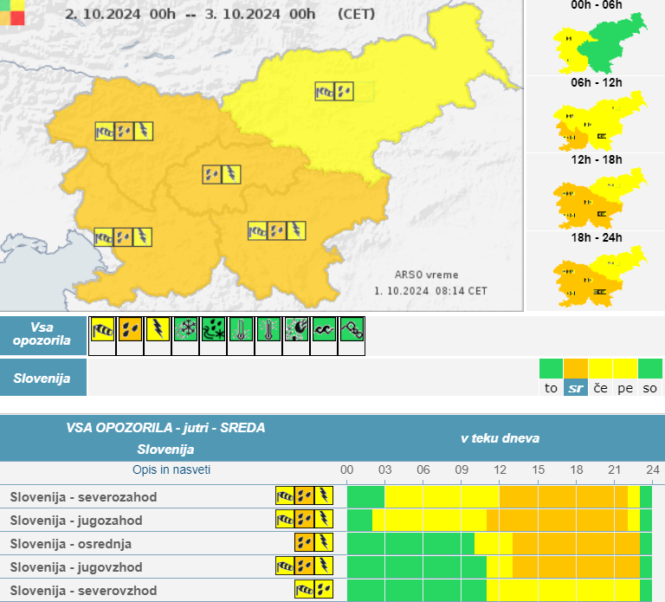Select the forest fire warning icon
The height and width of the screenshot is (602, 665).
coord(297,330)
